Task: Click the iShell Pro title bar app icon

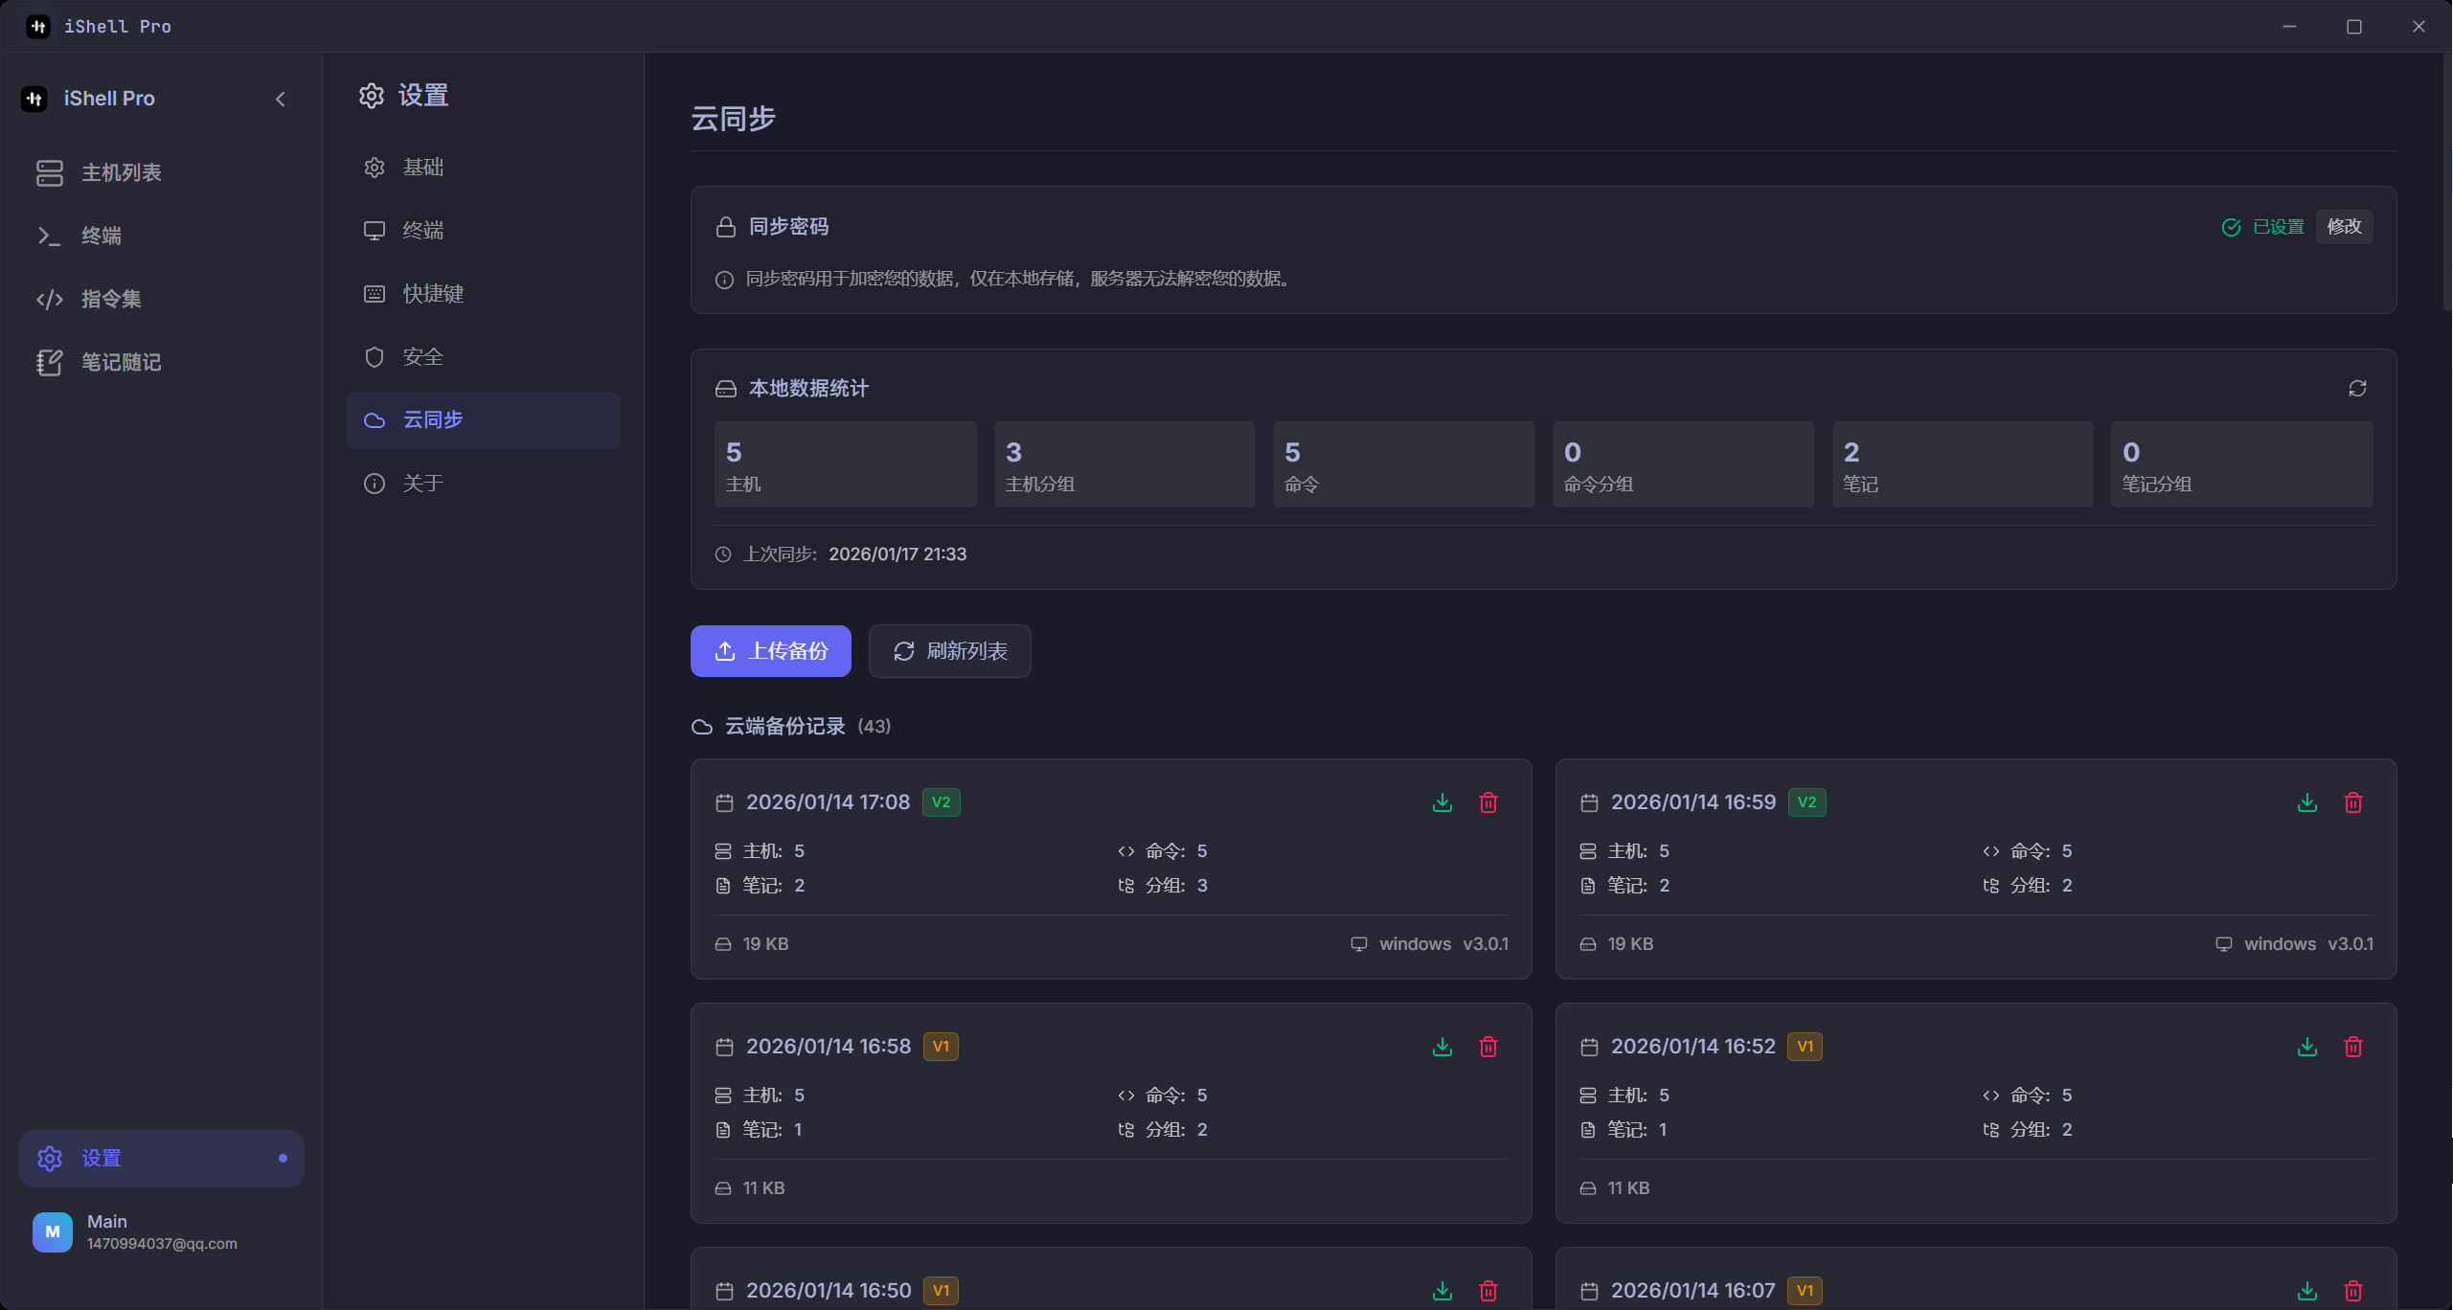Action: click(x=38, y=27)
